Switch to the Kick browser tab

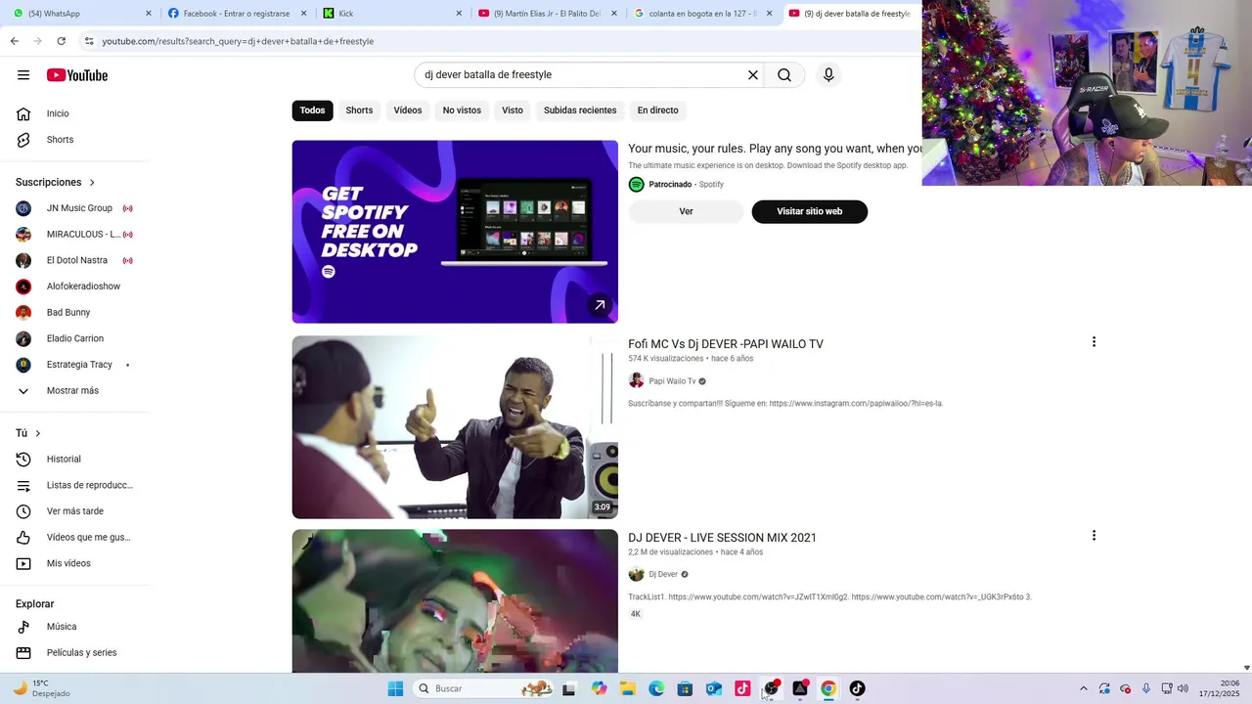click(392, 14)
